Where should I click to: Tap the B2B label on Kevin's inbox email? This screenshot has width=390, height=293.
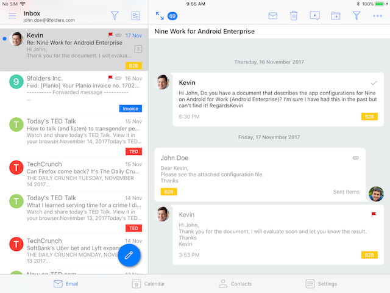pos(133,65)
